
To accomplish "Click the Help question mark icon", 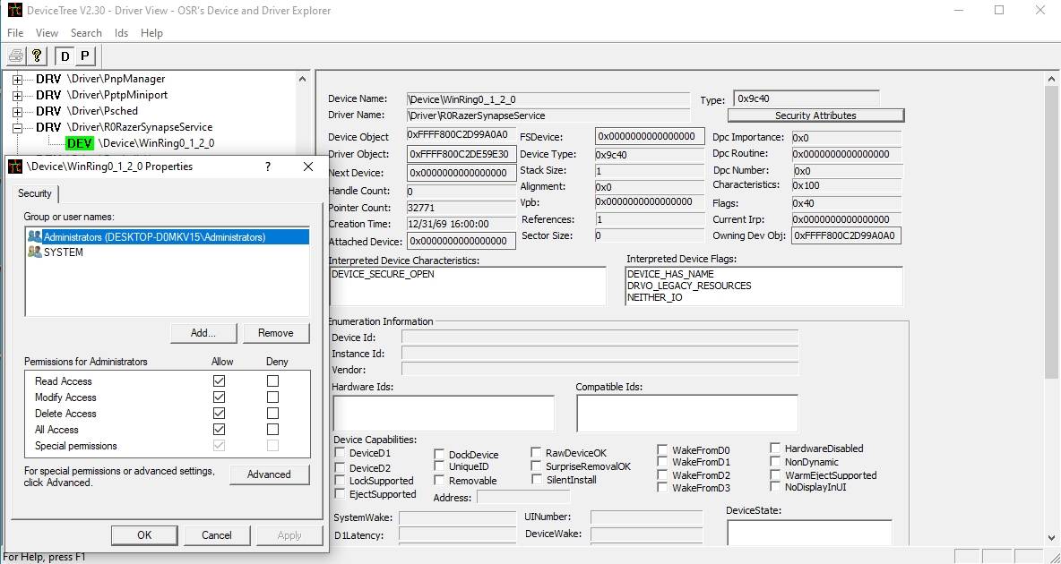I will 37,56.
